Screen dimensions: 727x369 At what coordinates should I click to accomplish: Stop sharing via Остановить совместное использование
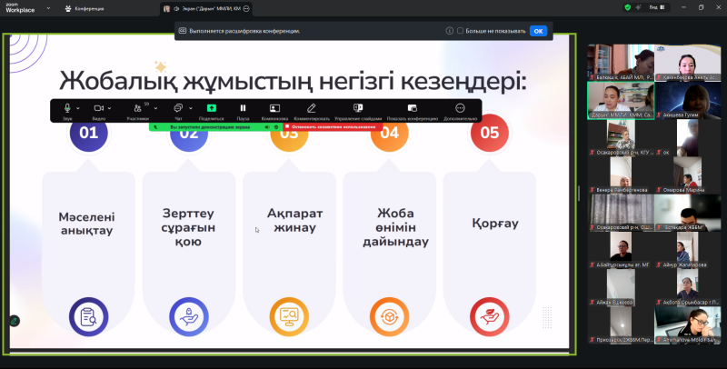(326, 127)
